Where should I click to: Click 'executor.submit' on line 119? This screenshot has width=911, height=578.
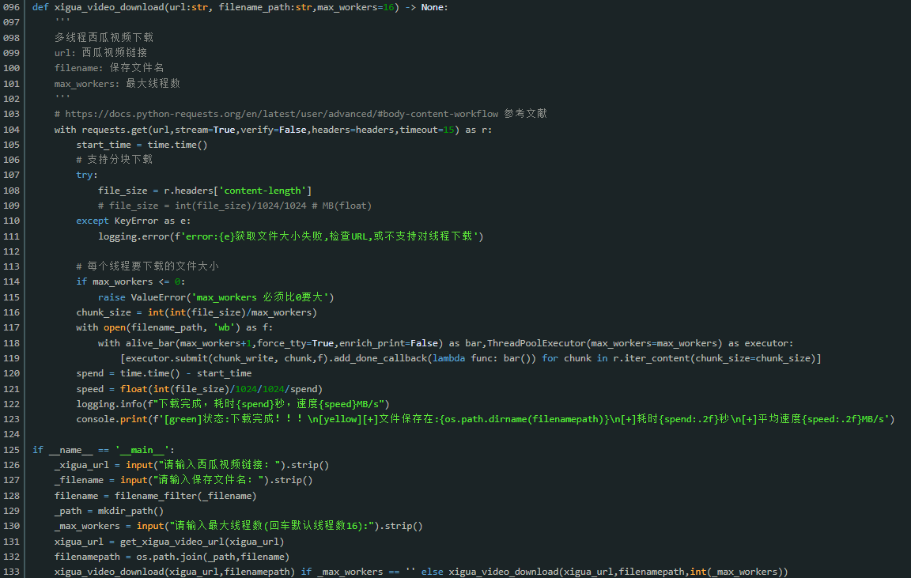click(166, 358)
